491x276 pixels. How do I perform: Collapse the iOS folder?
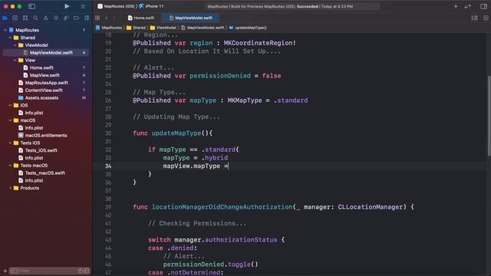[x=10, y=105]
